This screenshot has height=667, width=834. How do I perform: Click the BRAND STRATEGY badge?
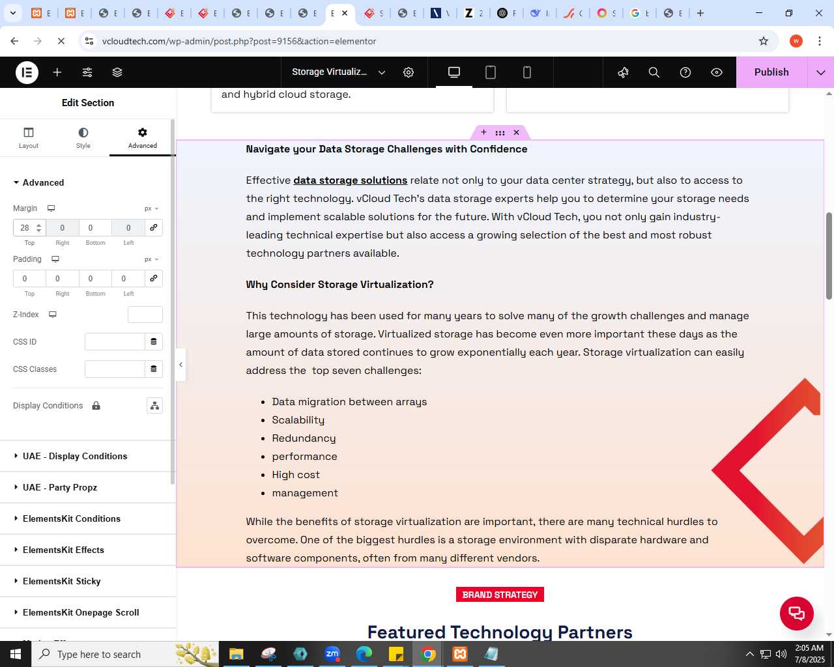pos(500,595)
